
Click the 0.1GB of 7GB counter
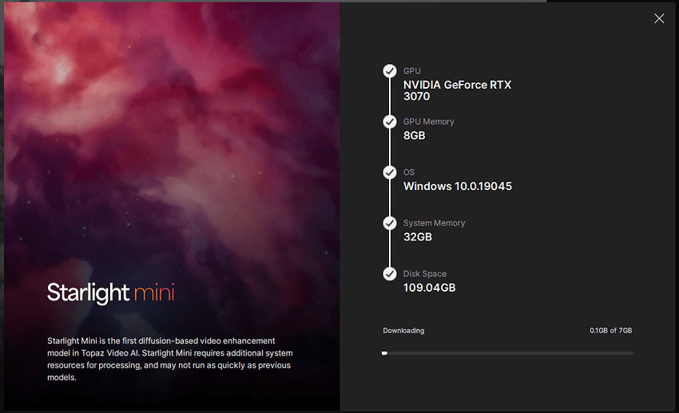tap(610, 331)
